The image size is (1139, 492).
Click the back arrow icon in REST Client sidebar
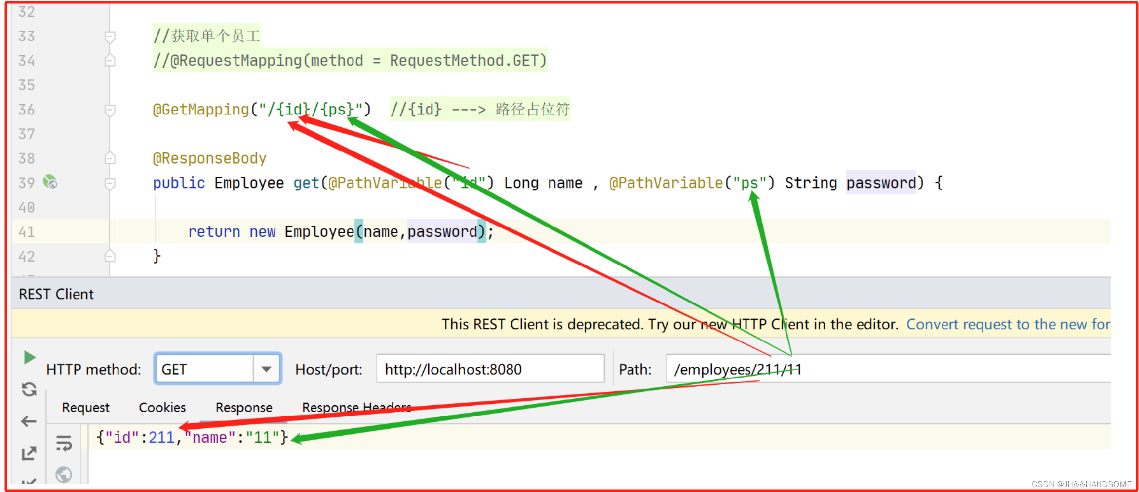(29, 421)
